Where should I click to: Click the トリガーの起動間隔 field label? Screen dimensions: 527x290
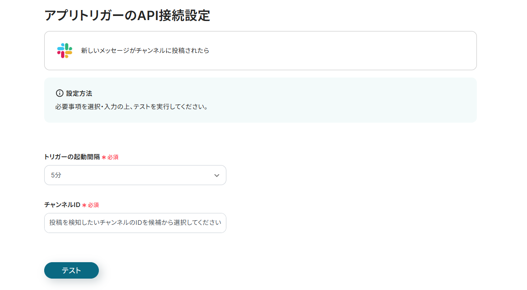coord(72,157)
